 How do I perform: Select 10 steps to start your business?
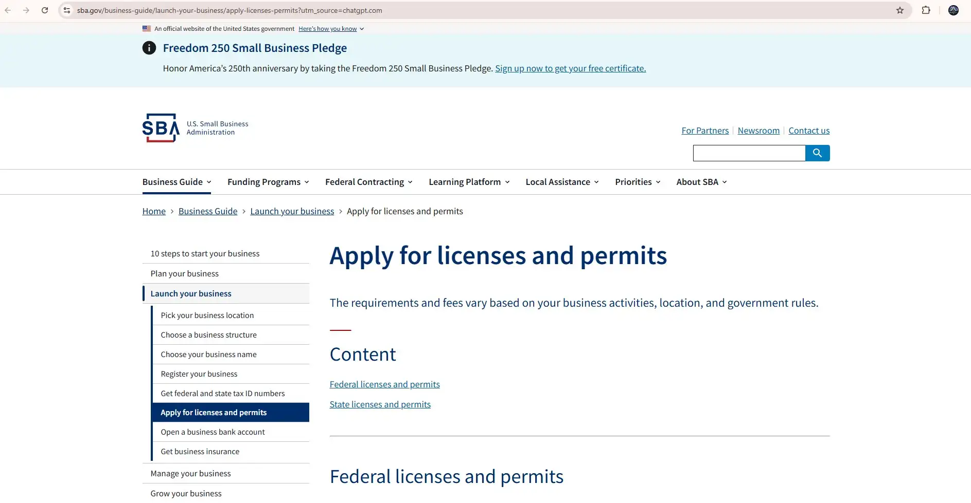226,254
